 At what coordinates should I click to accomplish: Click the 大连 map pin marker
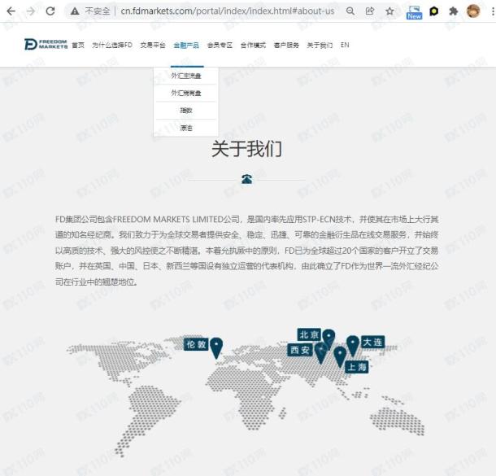click(353, 346)
